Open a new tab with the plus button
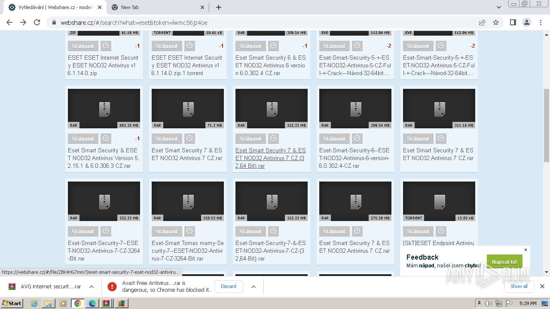The width and height of the screenshot is (550, 309). click(219, 7)
